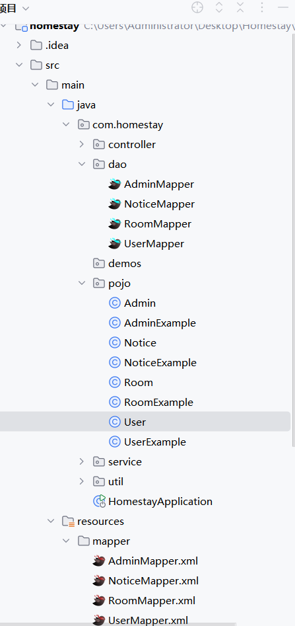This screenshot has width=295, height=626.
Task: Select the HomestayApplication class
Action: click(x=160, y=501)
